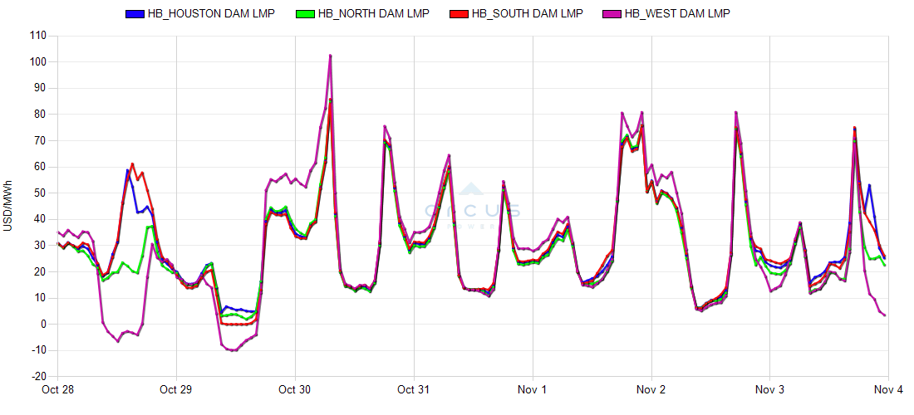Click the USD/MWh y-axis title
Screen dimensions: 914x415
click(x=8, y=205)
